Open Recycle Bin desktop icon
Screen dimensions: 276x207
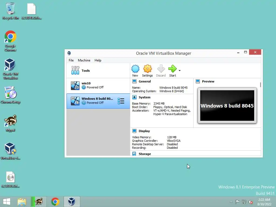coord(11,11)
